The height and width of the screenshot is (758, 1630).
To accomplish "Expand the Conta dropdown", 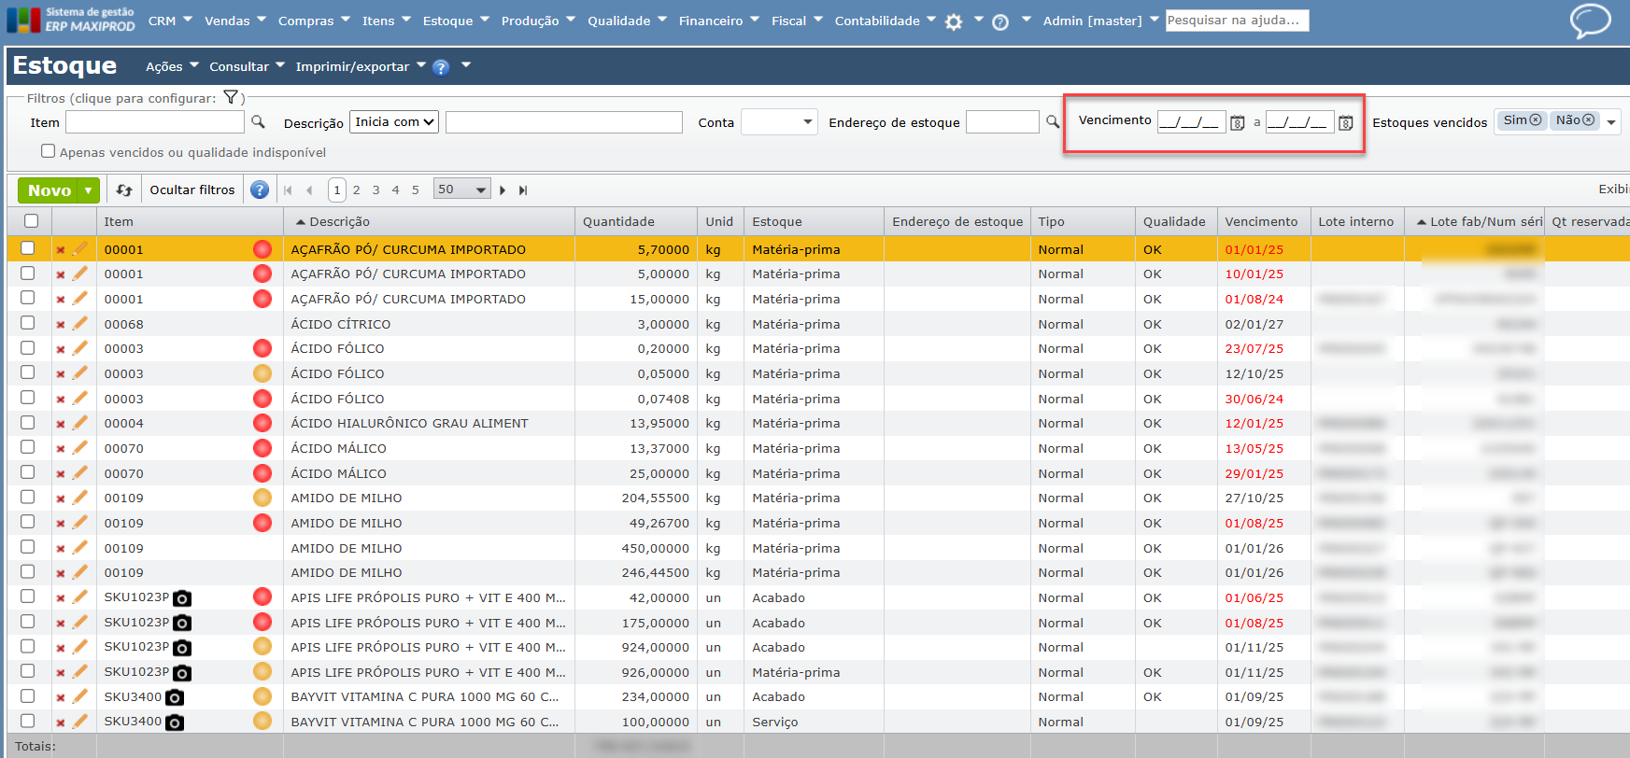I will pos(779,122).
